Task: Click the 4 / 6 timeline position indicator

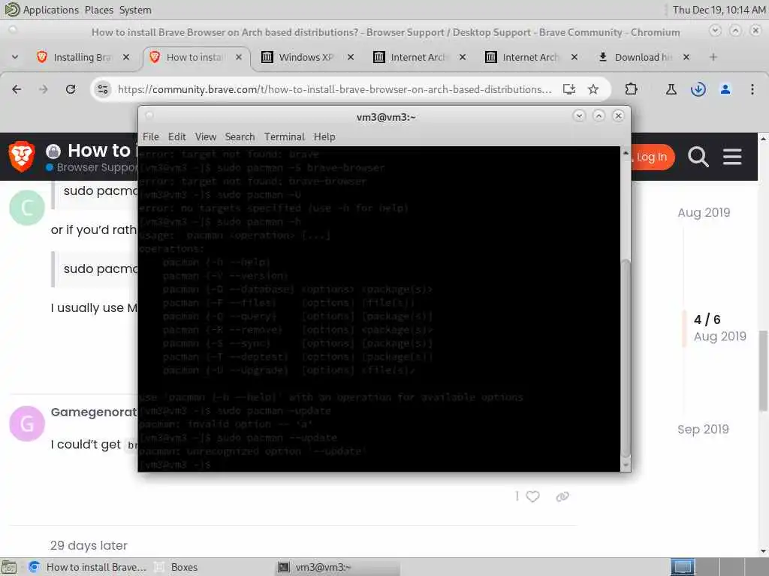Action: [707, 319]
